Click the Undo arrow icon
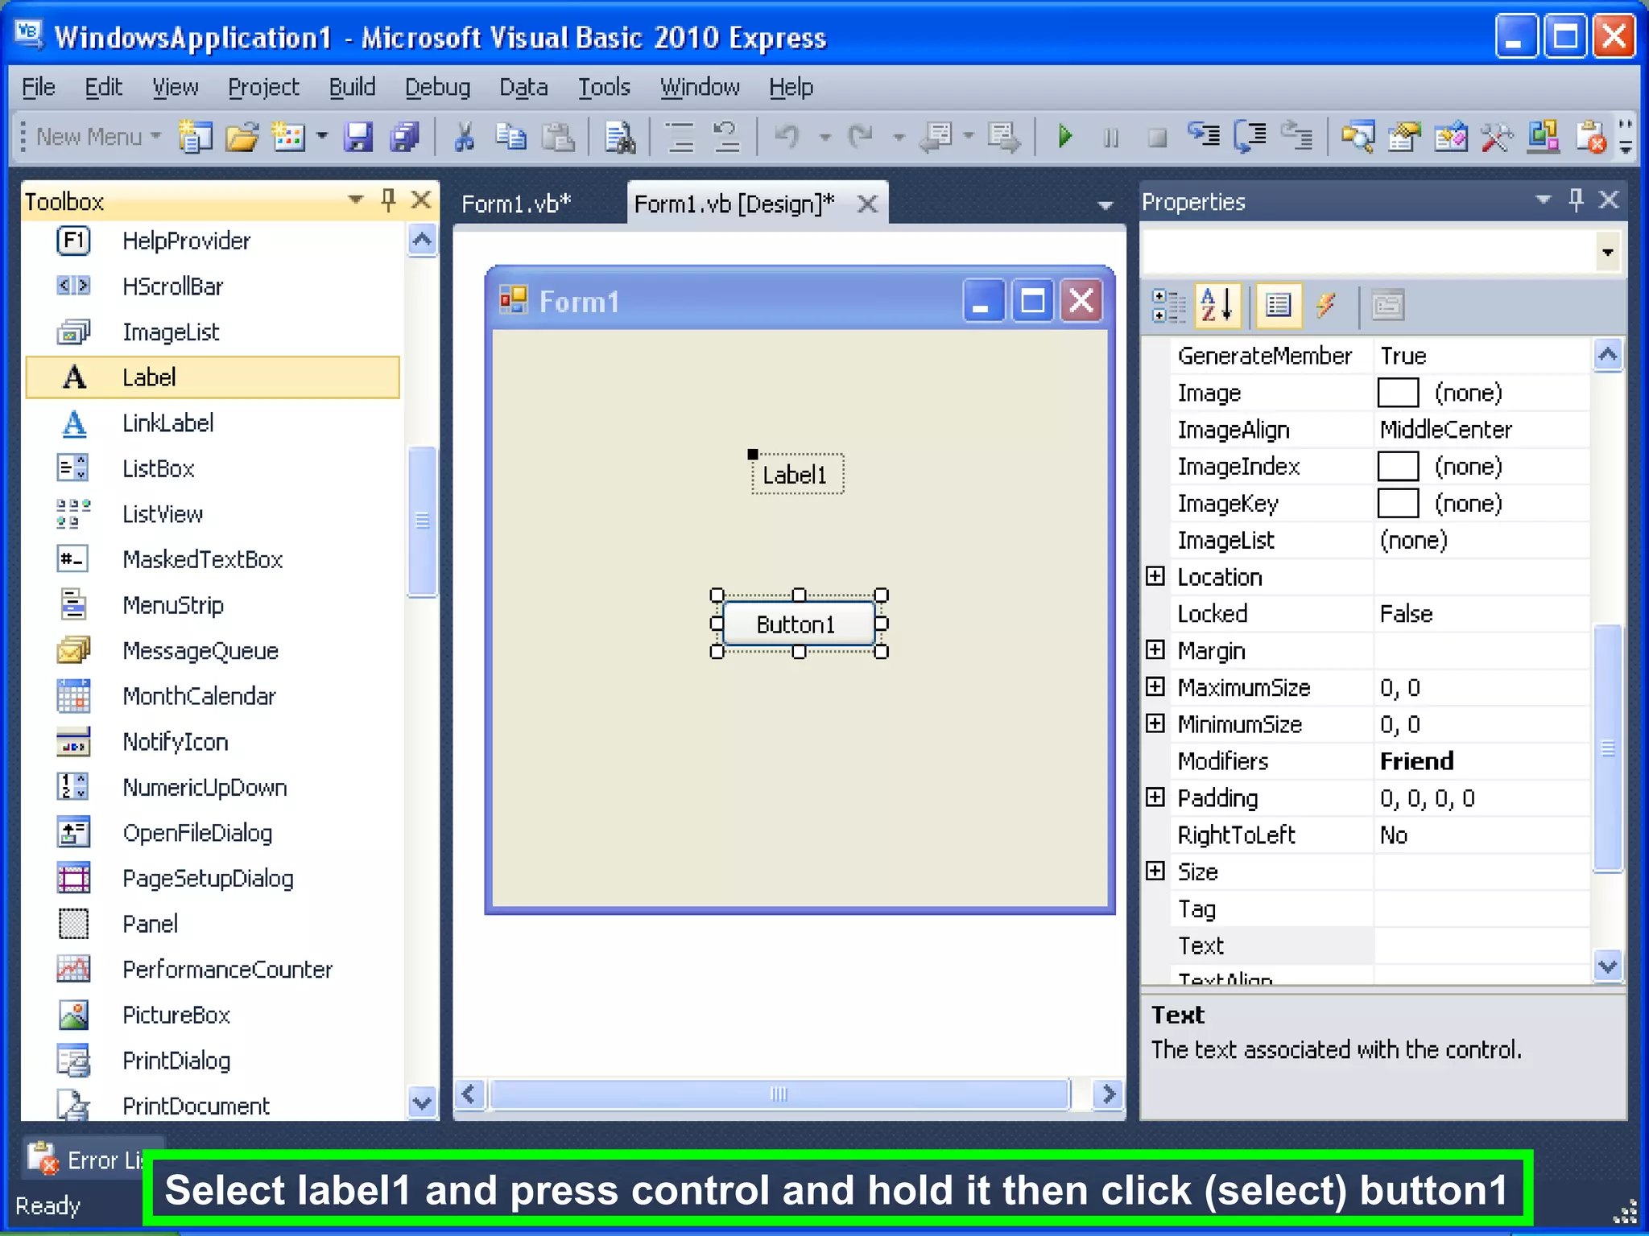This screenshot has width=1649, height=1236. [x=787, y=137]
